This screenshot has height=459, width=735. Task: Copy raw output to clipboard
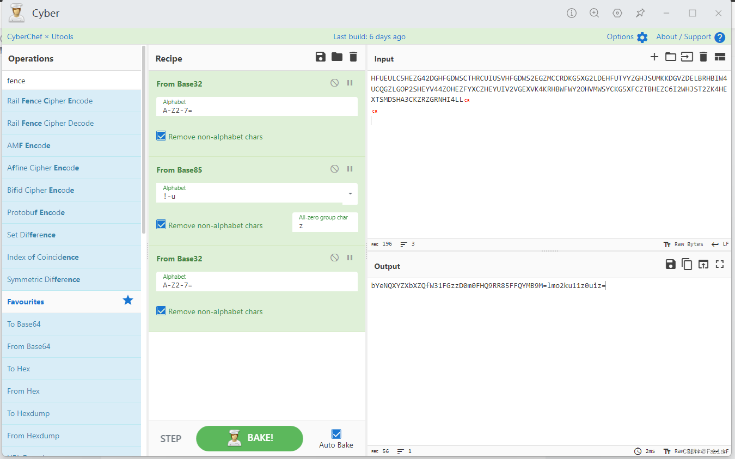[687, 264]
